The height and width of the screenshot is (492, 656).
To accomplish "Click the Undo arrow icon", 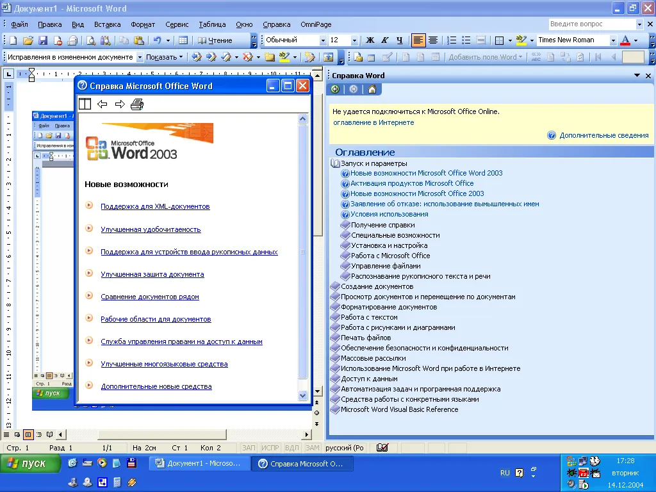I will tap(157, 40).
